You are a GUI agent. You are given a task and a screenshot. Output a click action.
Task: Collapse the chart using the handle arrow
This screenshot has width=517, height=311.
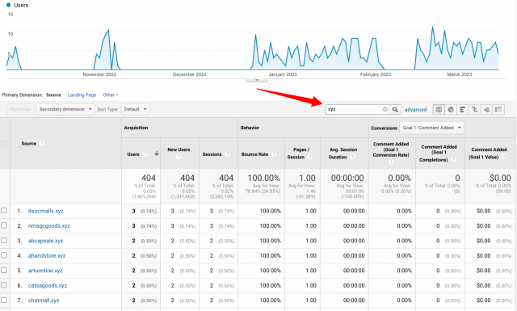tap(257, 80)
